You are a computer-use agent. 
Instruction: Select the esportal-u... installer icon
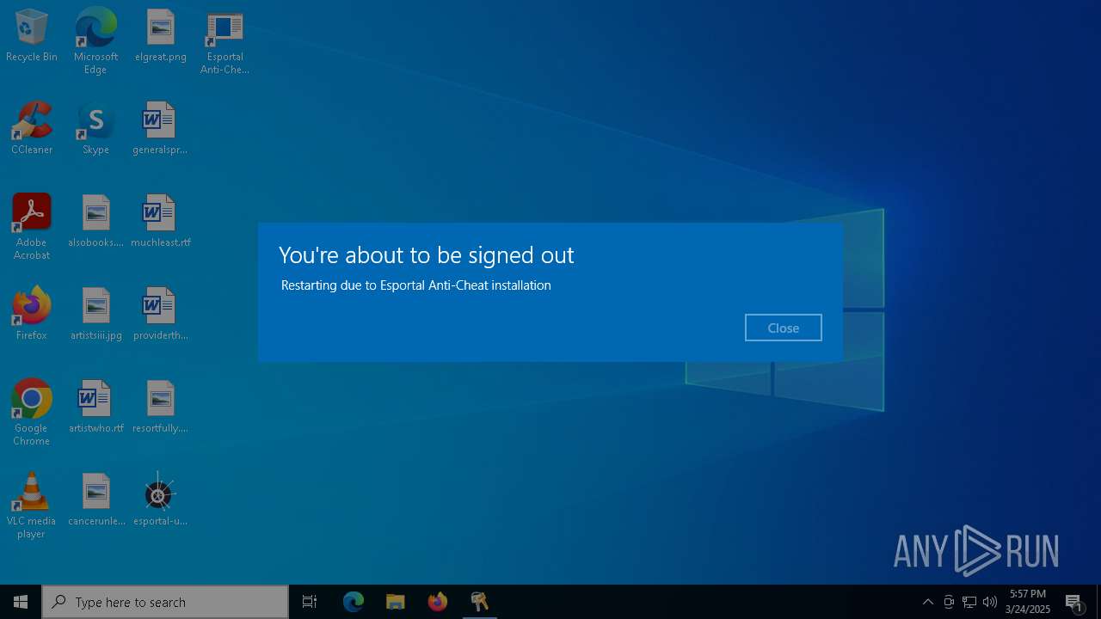(x=160, y=500)
